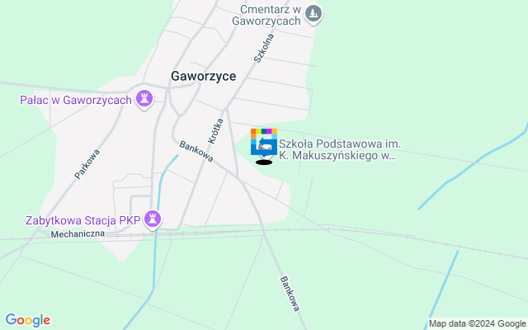Click the colorful school location marker
The width and height of the screenshot is (528, 330).
[x=264, y=143]
